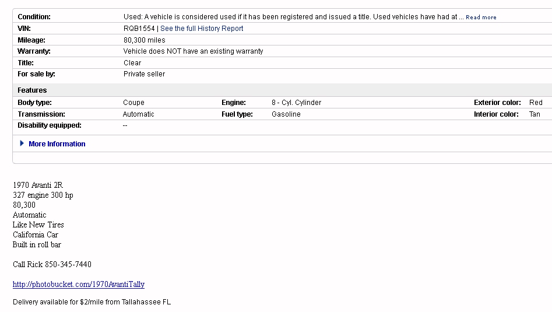
Task: Select the Red exterior color value
Action: coord(536,103)
